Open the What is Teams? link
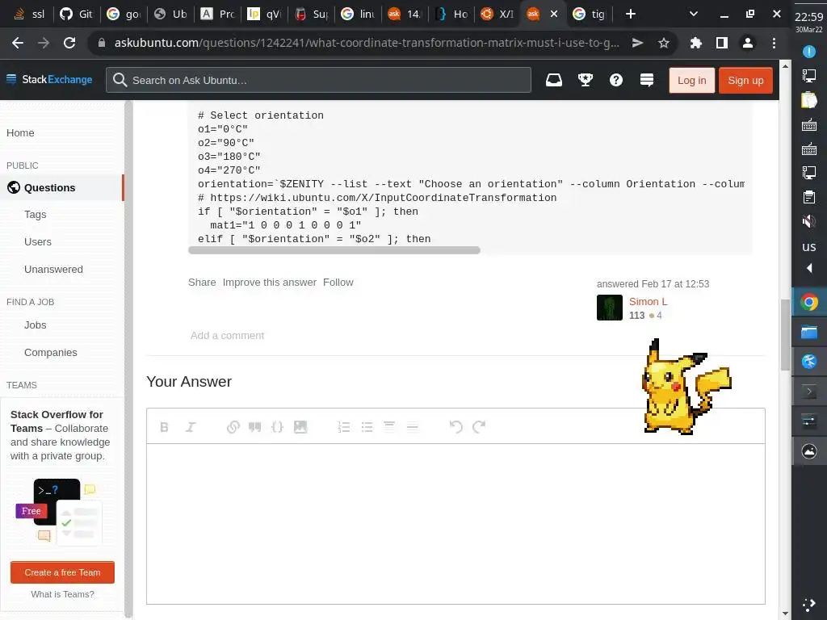The image size is (827, 620). (62, 594)
